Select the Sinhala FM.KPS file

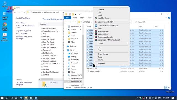coord(95,71)
